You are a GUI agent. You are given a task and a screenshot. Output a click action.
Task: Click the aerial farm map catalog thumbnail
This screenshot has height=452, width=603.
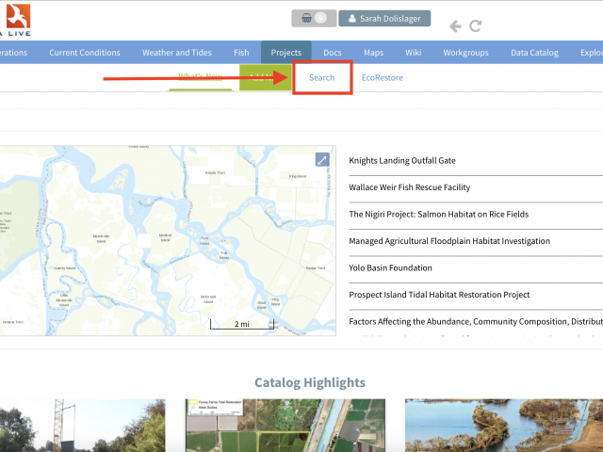click(284, 426)
